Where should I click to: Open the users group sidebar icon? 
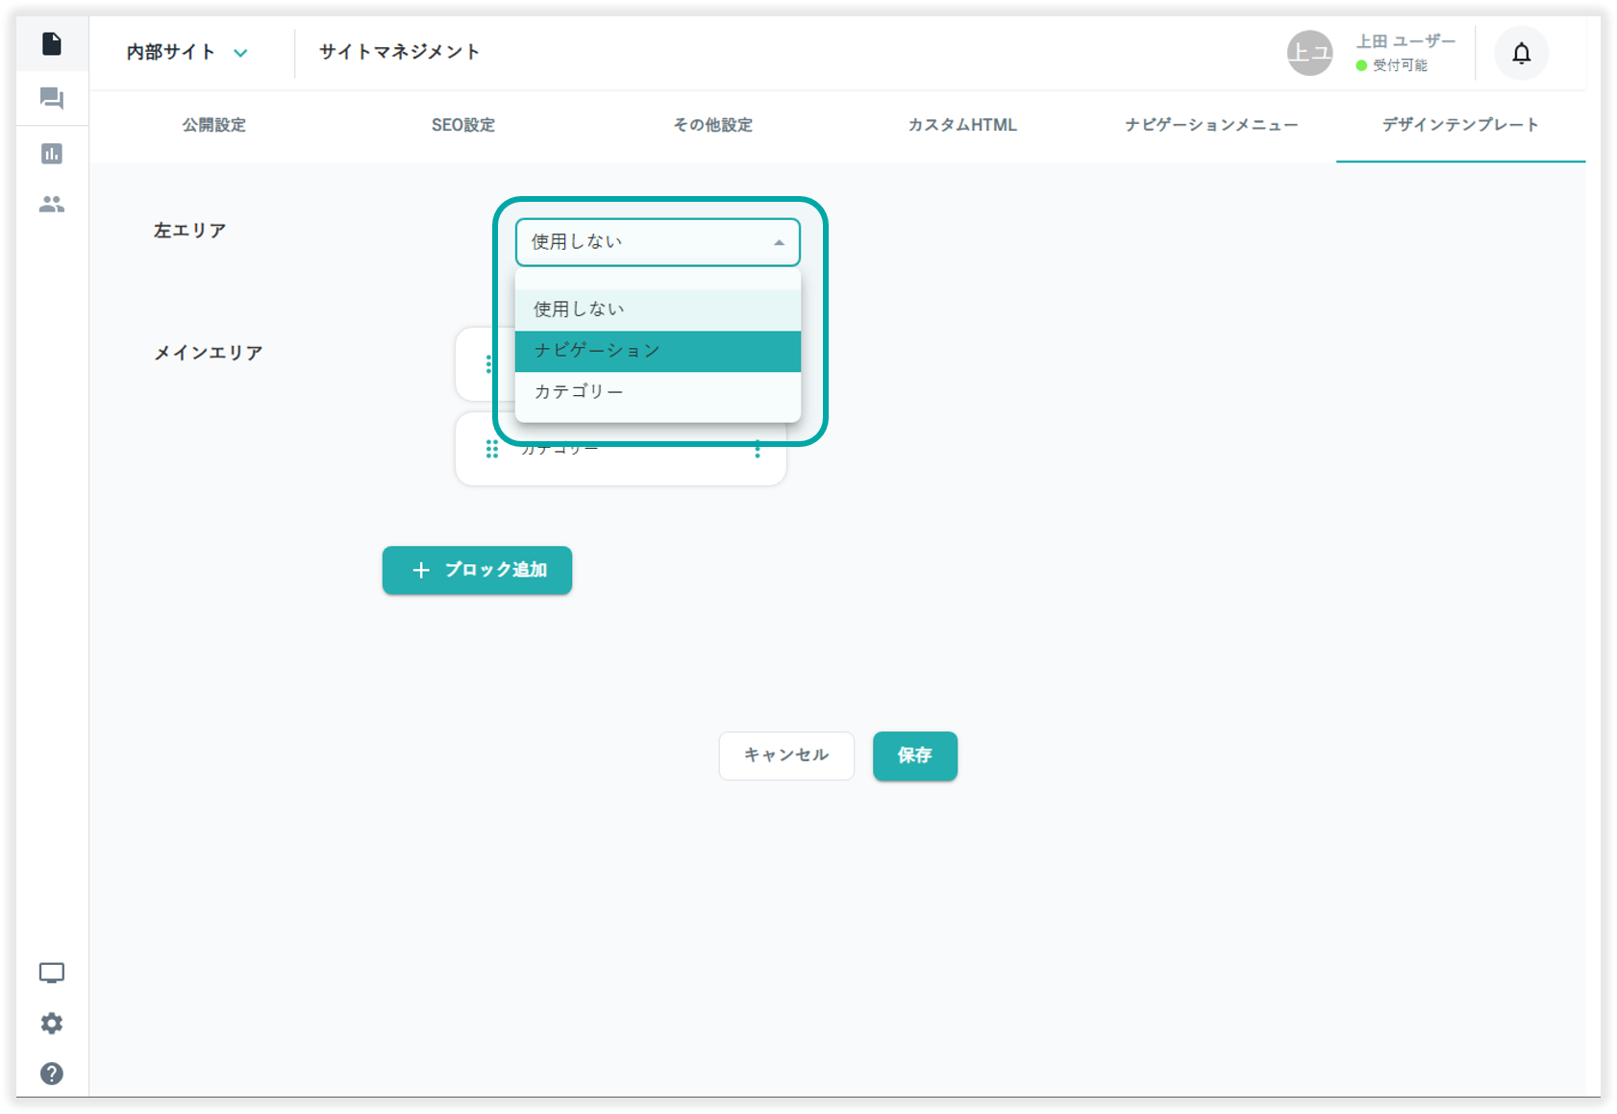(x=52, y=205)
